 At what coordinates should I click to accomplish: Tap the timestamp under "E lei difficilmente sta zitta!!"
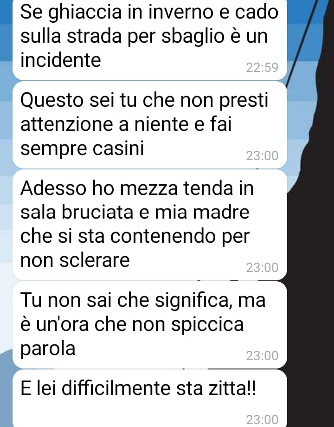pos(262,420)
